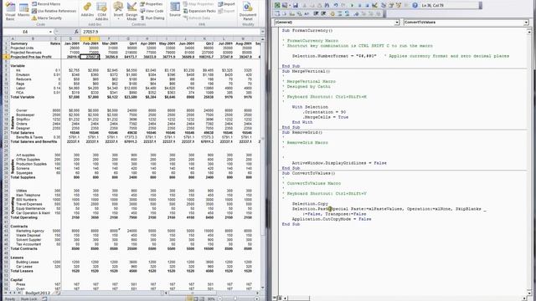Click 'Sub MergeVertical()' line in code
Viewport: 536px width, 301px height.
pos(306,71)
